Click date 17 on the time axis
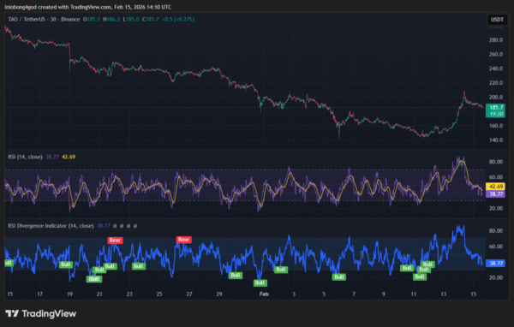Viewport: 514px width, 327px height. tap(39, 294)
